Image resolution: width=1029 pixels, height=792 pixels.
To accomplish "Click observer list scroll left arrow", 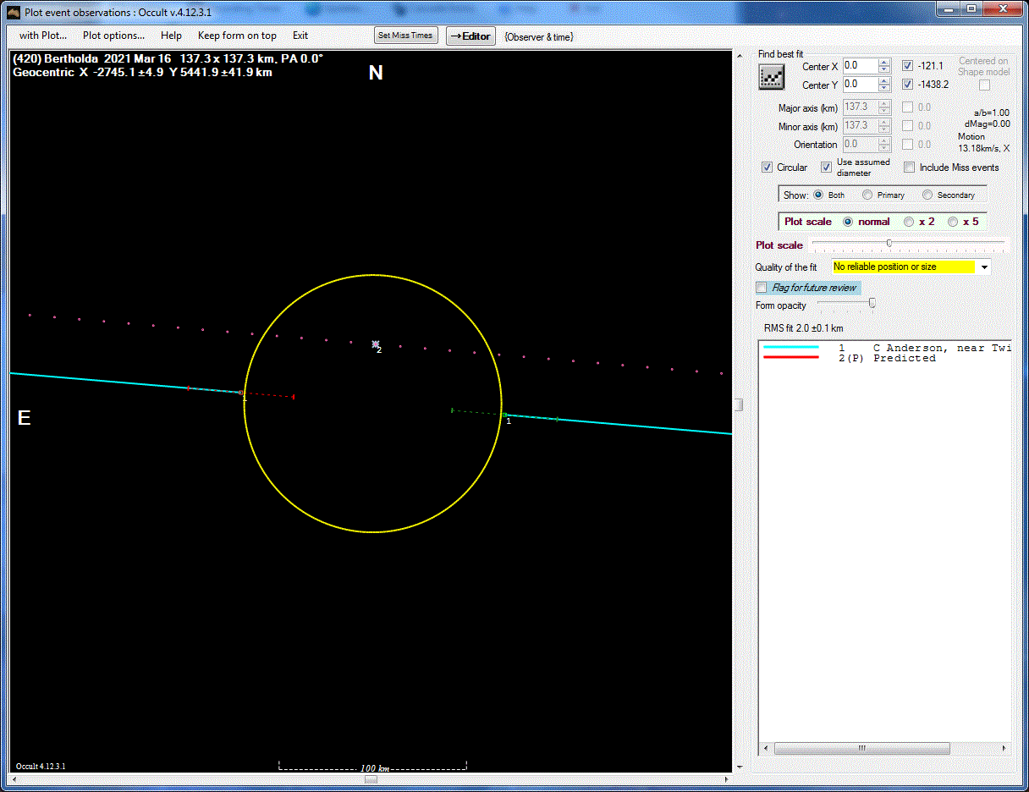I will coord(765,749).
